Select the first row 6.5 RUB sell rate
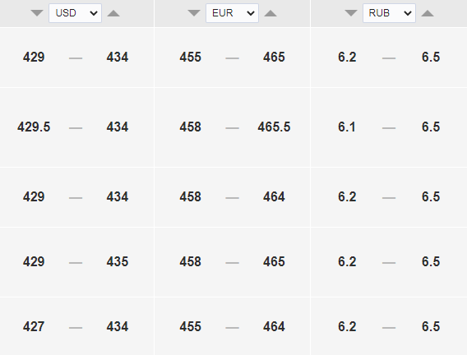The height and width of the screenshot is (355, 467). point(431,58)
